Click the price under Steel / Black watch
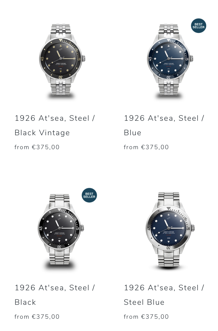This screenshot has height=331, width=218. coord(37,317)
